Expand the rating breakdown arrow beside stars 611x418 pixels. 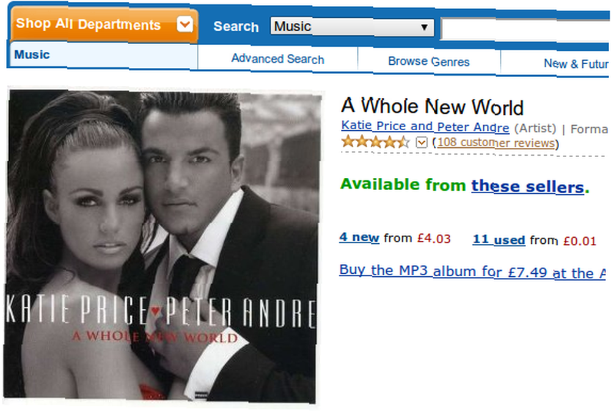(x=421, y=142)
